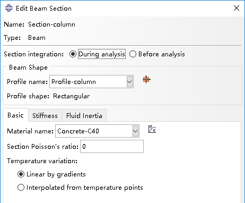Screen dimensions: 245x203
Task: Click the Temperature variation label
Action: [x=42, y=161]
